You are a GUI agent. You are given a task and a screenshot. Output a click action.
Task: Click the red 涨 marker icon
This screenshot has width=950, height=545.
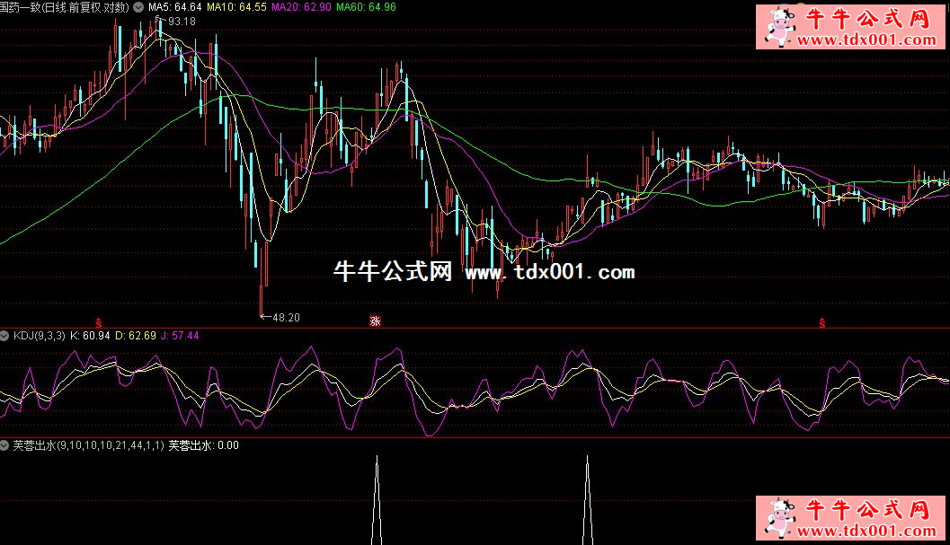click(x=375, y=321)
